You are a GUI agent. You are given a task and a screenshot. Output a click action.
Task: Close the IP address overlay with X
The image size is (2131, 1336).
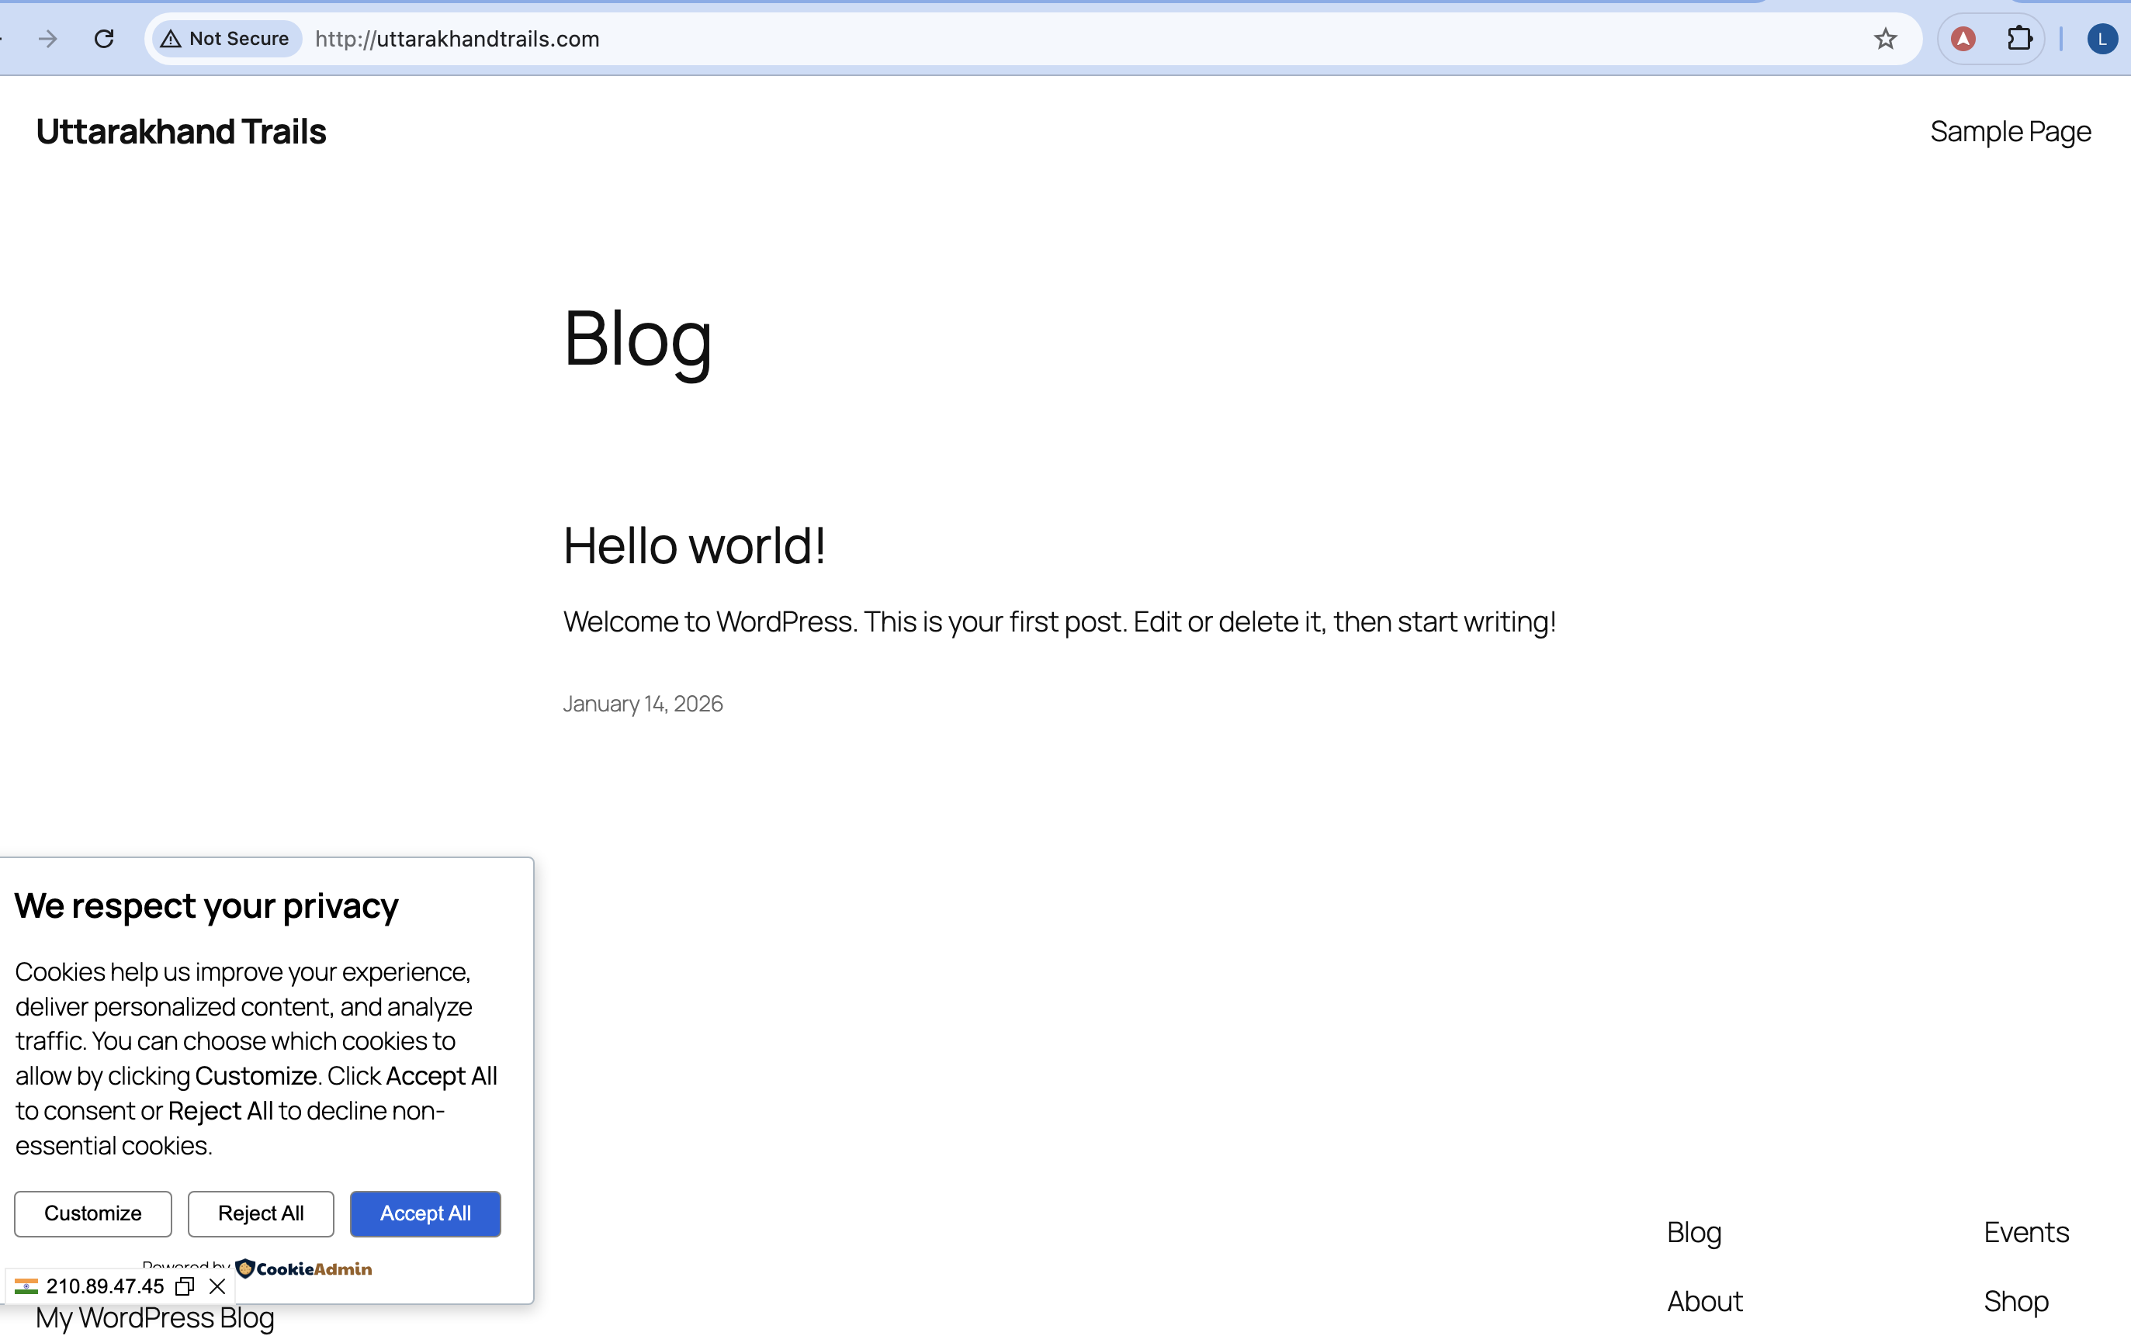[217, 1286]
